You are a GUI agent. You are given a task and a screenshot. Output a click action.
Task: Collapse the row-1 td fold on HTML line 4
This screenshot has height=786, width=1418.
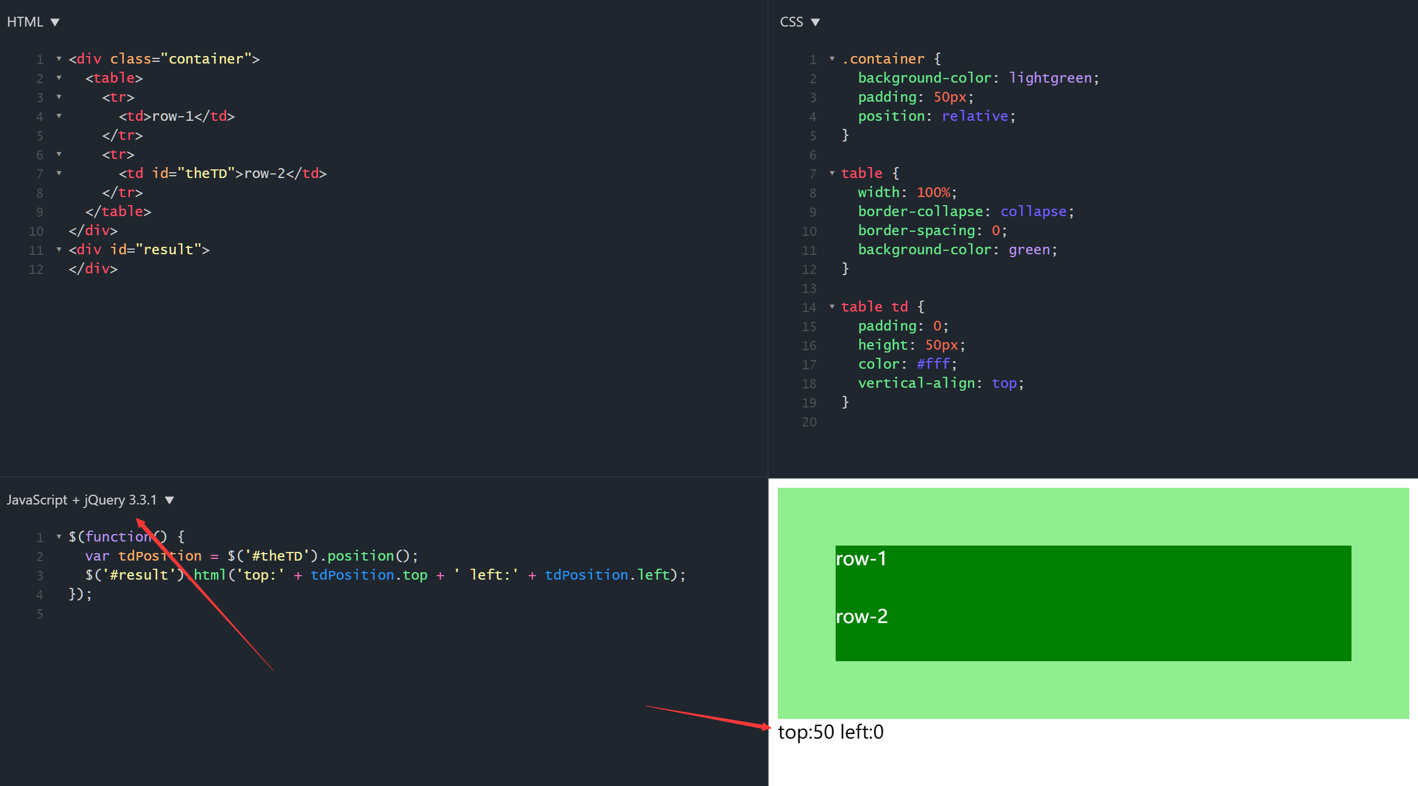tap(59, 116)
